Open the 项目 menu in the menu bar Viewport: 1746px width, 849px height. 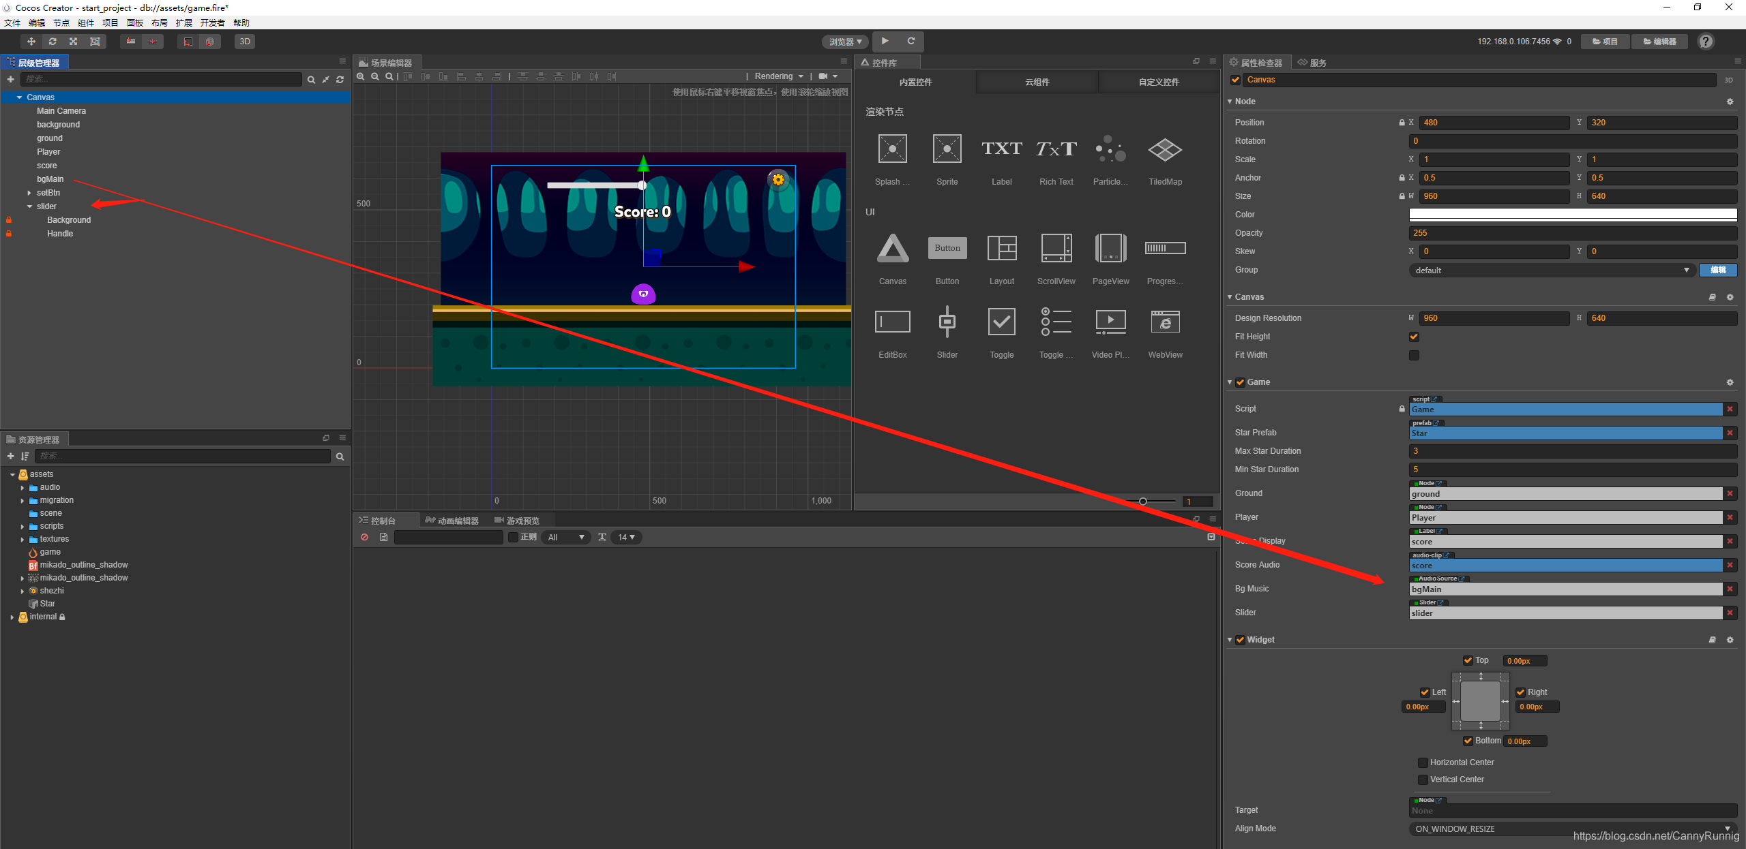click(x=110, y=23)
